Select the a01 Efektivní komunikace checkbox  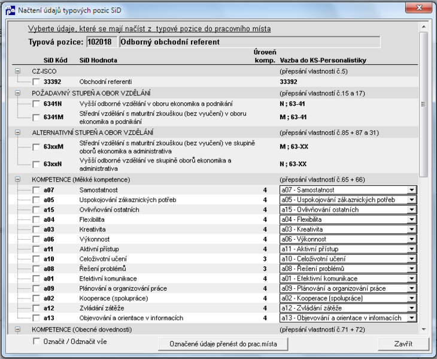(37, 279)
